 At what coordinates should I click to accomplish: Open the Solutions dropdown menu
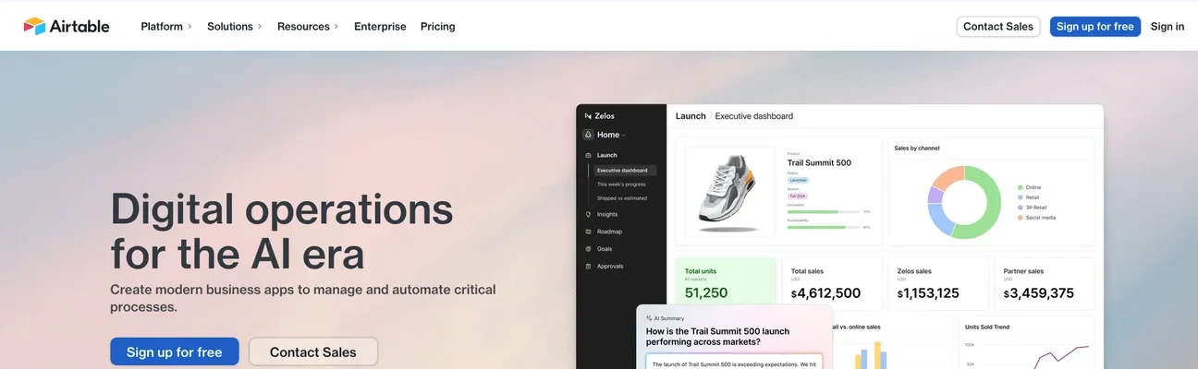pos(235,27)
